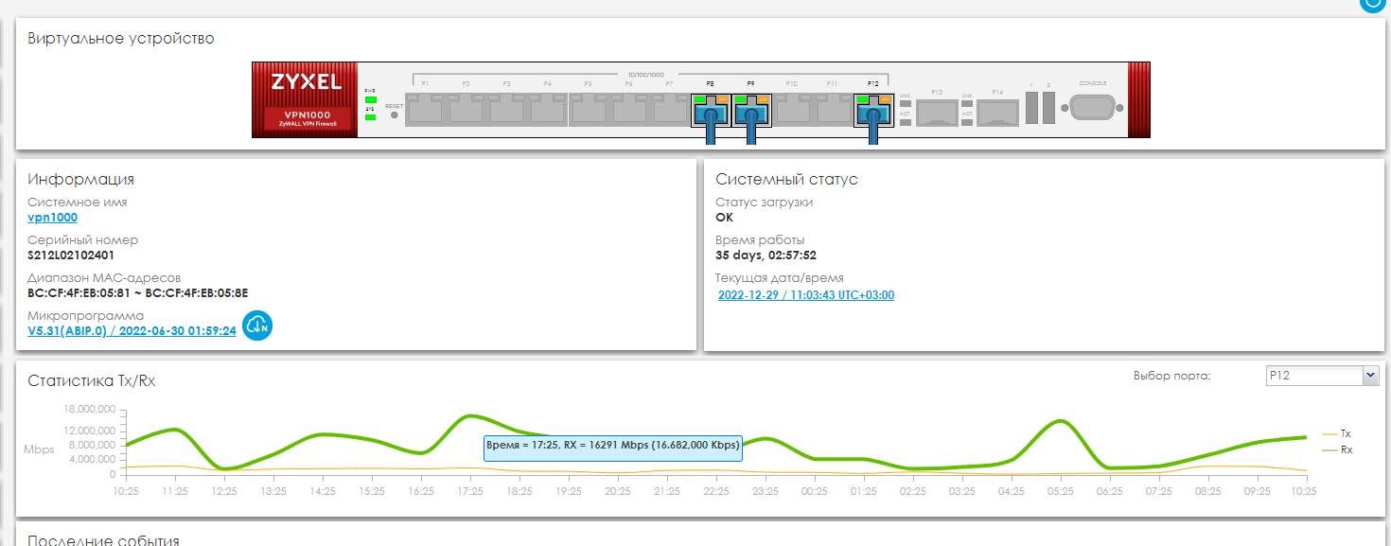
Task: Select port P5 on virtual device
Action: tap(588, 109)
